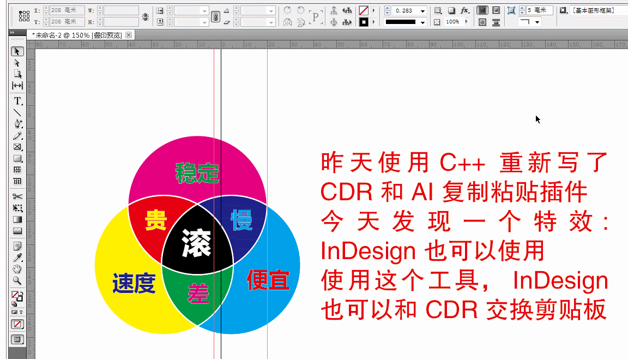Select the Hand tool

coord(17,269)
